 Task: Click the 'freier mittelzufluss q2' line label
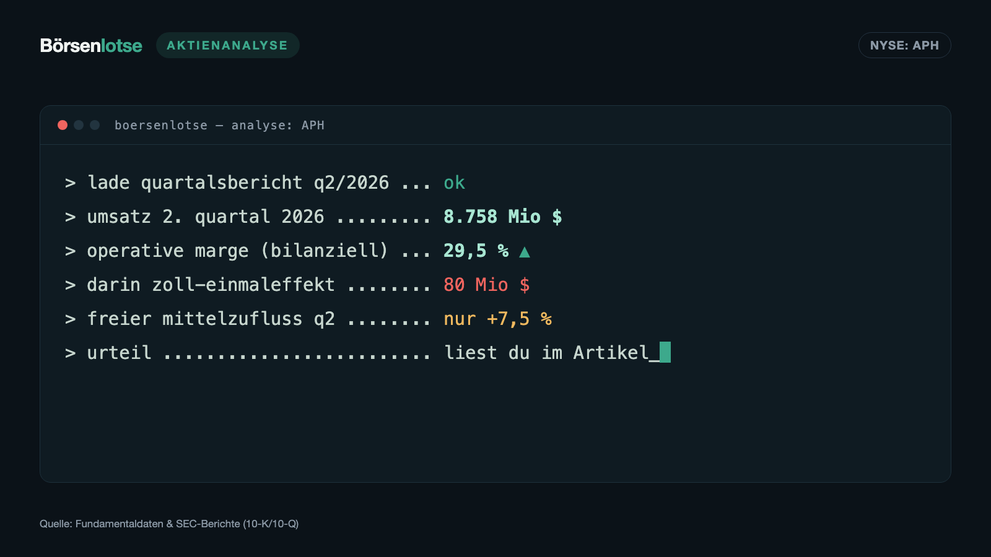tap(211, 319)
